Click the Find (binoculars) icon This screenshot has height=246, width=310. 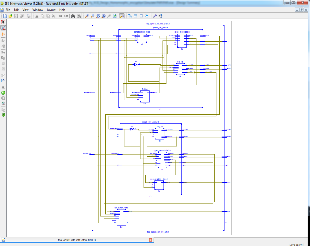[x=73, y=16]
